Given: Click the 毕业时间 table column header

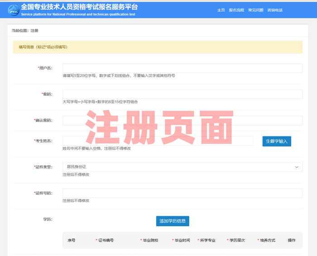Looking at the screenshot, I should point(182,241).
